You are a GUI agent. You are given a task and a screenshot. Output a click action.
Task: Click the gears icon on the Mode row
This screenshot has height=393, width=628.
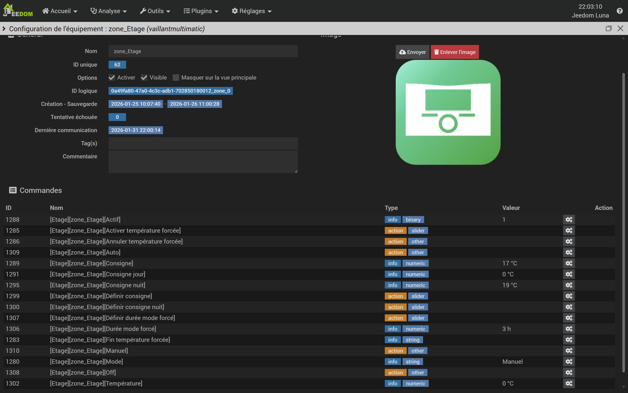tap(569, 362)
